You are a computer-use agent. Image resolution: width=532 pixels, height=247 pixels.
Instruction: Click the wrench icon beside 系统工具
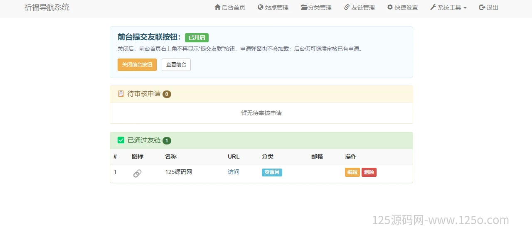click(x=433, y=7)
